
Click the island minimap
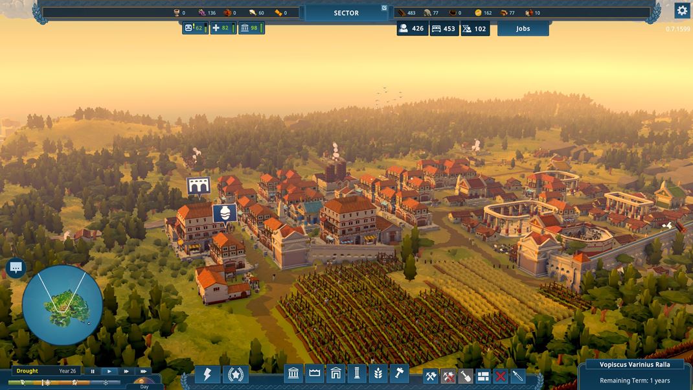pos(62,304)
